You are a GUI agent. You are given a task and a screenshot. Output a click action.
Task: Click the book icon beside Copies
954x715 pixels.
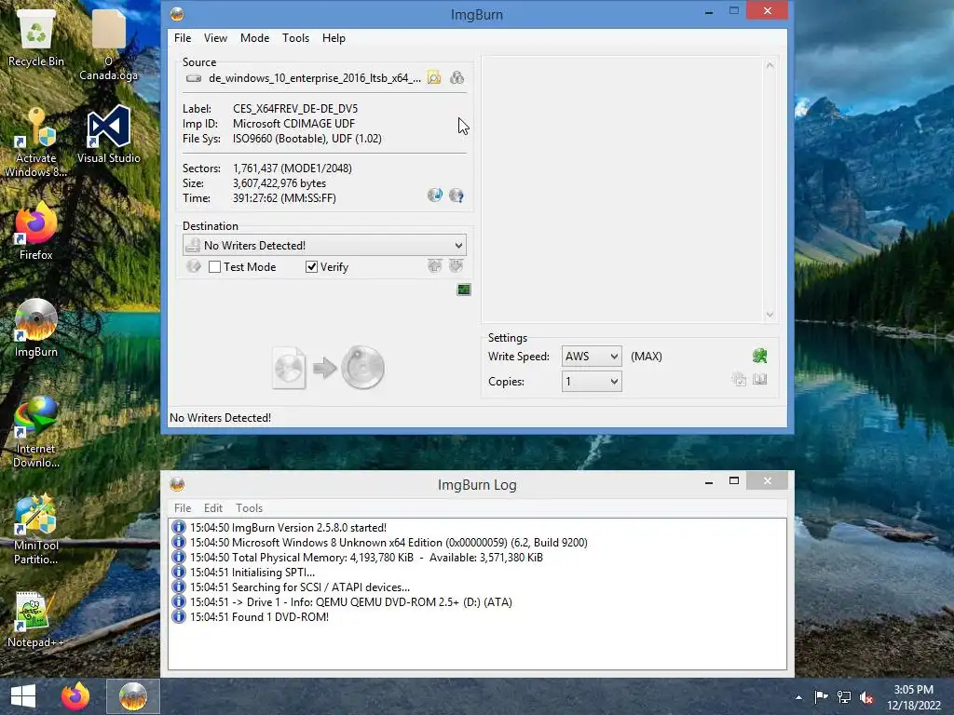click(760, 380)
